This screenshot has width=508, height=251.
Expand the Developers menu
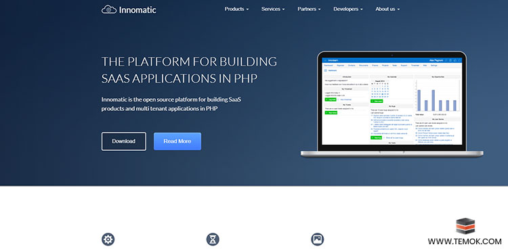pos(348,9)
